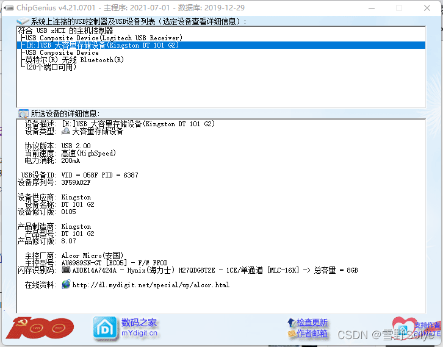Image resolution: width=443 pixels, height=347 pixels.
Task: Click the flash ID chip icon
Action: pyautogui.click(x=66, y=270)
